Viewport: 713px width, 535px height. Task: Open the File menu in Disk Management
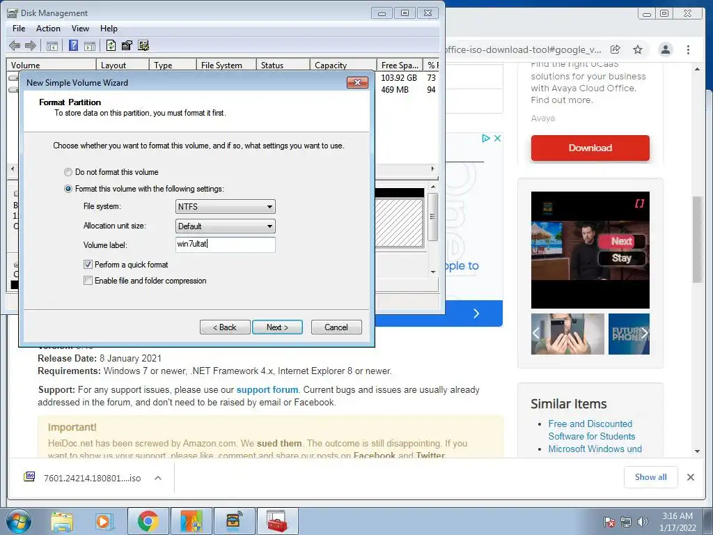point(19,28)
